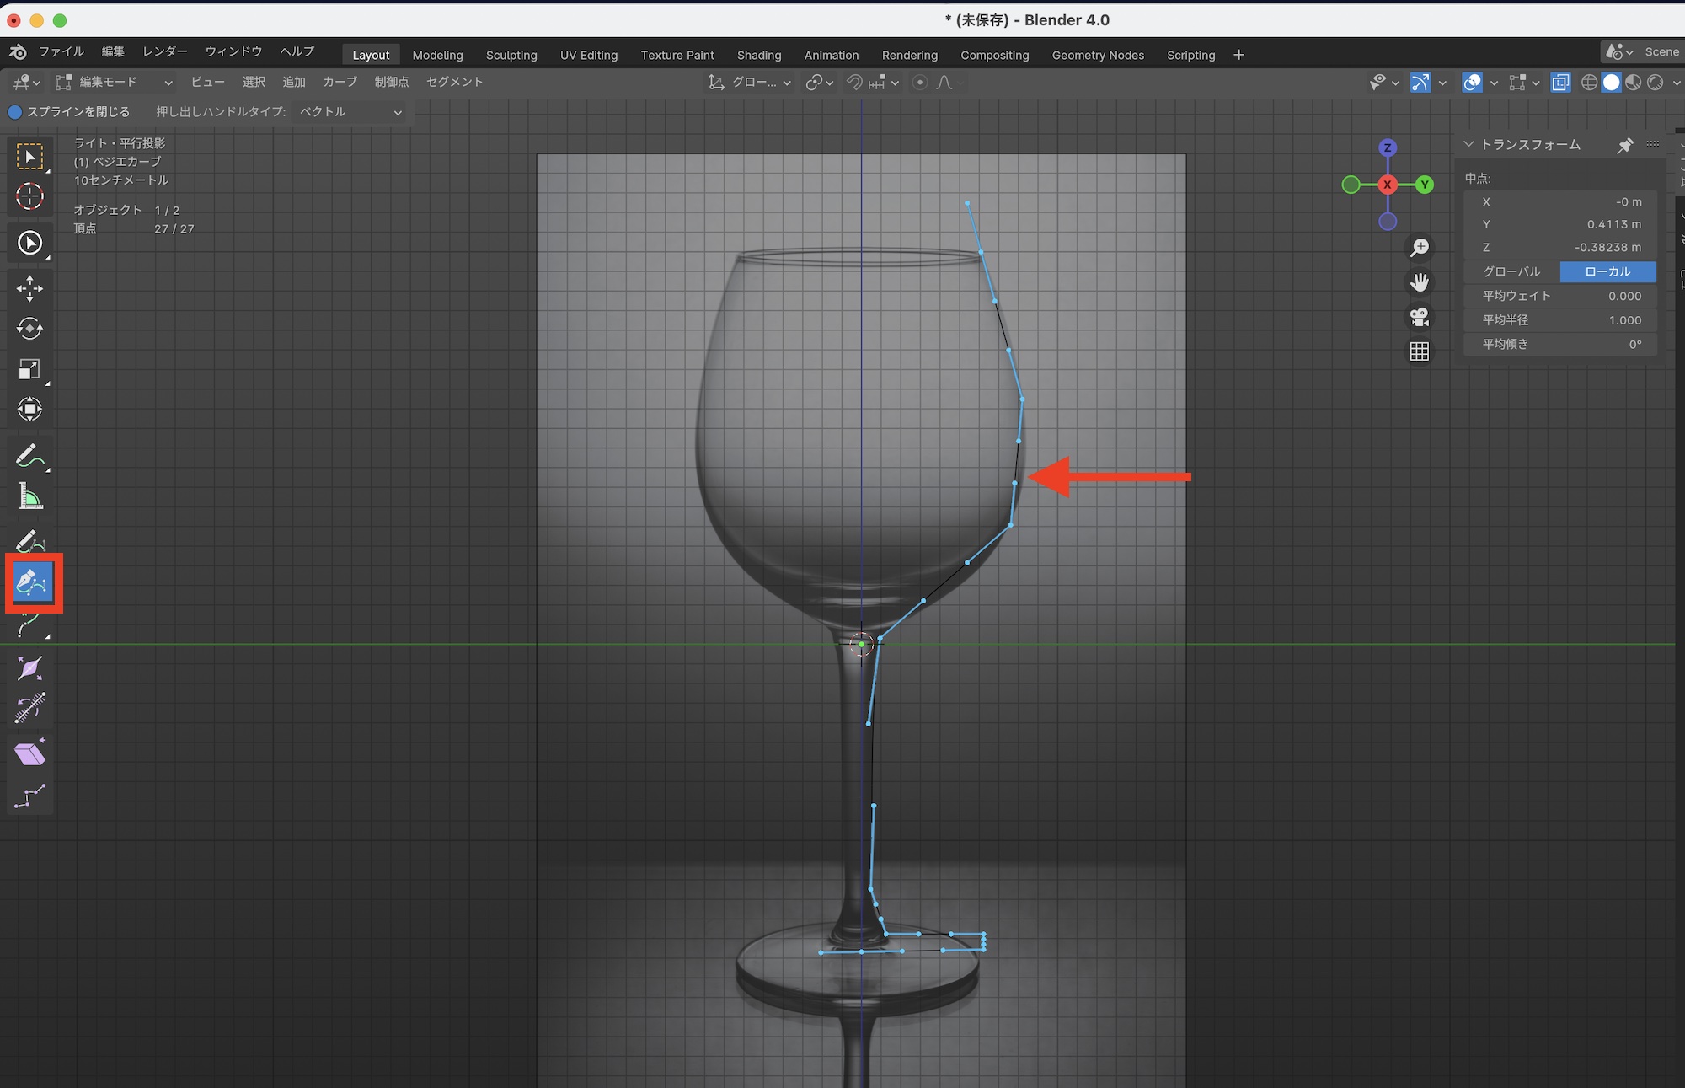This screenshot has width=1685, height=1088.
Task: Click the 平均半径 value slider
Action: pyautogui.click(x=1560, y=320)
